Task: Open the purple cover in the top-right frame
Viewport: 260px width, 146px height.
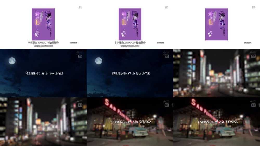Action: click(x=216, y=24)
